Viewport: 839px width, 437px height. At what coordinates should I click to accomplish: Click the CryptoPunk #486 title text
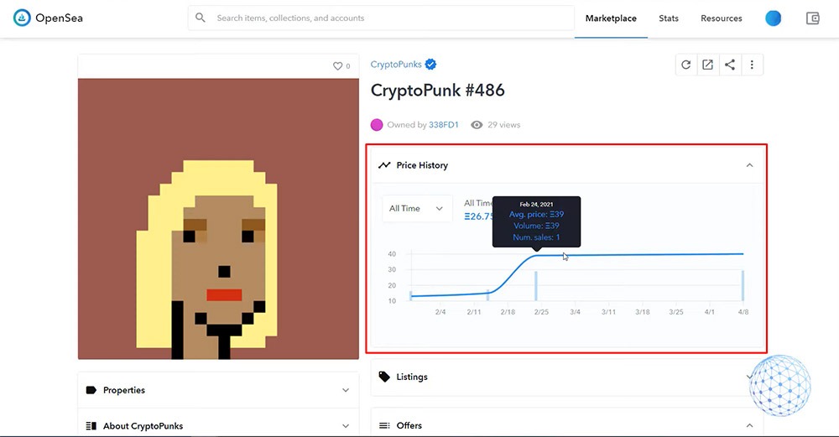point(438,90)
